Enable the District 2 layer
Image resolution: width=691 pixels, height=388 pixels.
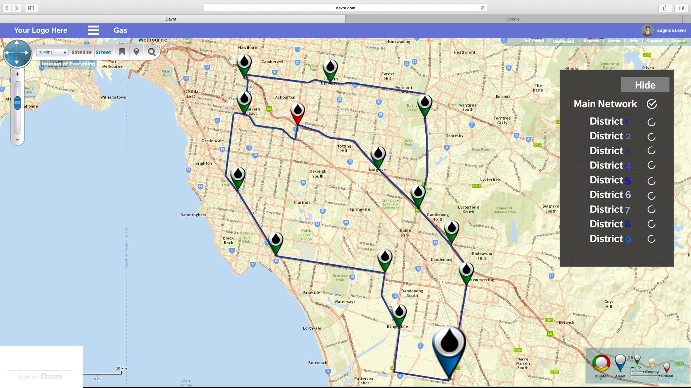[x=651, y=137]
